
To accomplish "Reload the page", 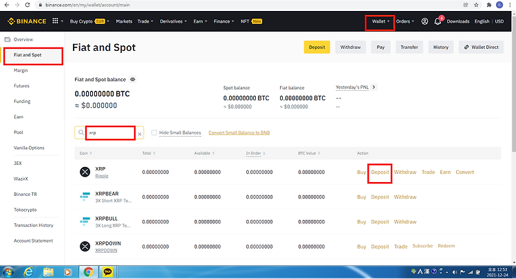I will (28, 5).
